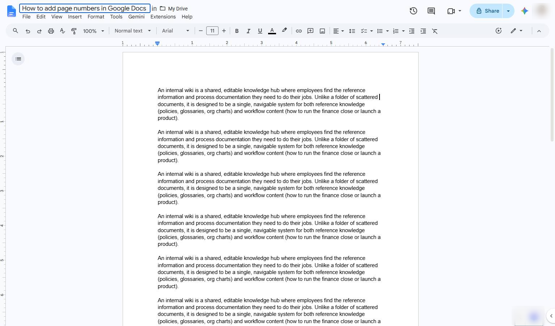This screenshot has width=555, height=326.
Task: Open the Format menu
Action: [x=96, y=17]
